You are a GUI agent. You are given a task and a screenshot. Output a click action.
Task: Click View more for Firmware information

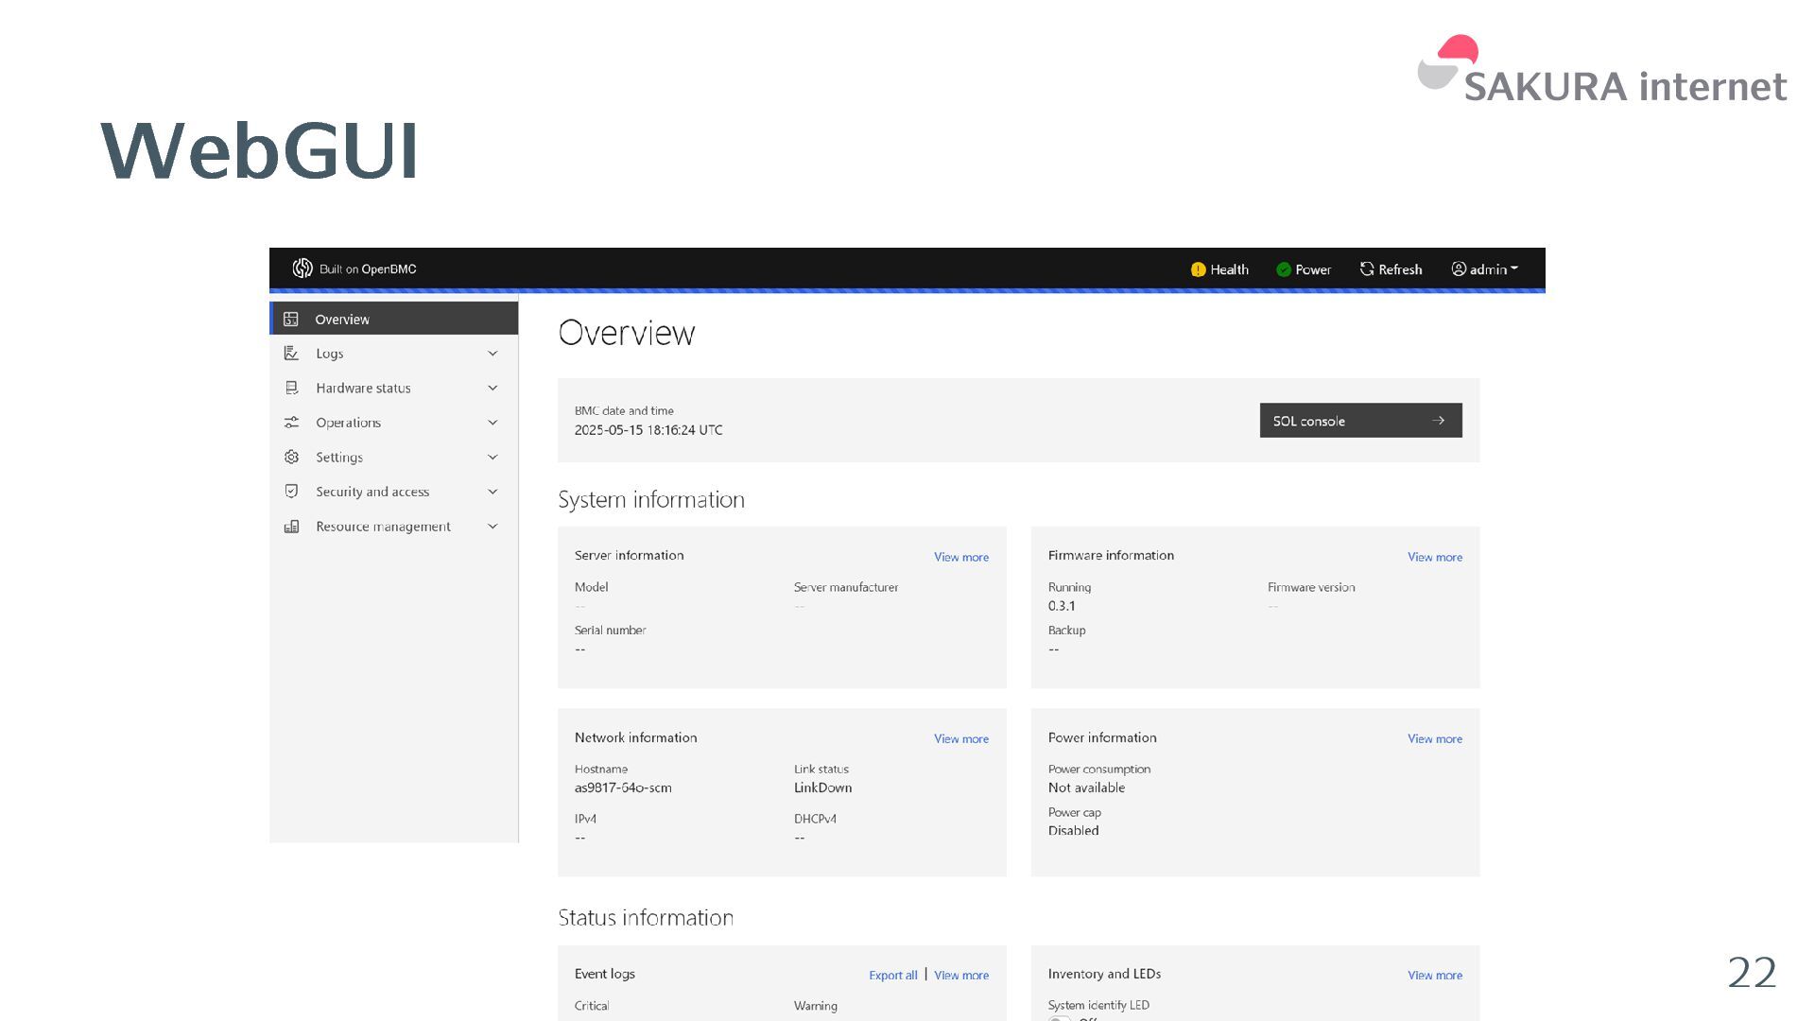(1434, 557)
